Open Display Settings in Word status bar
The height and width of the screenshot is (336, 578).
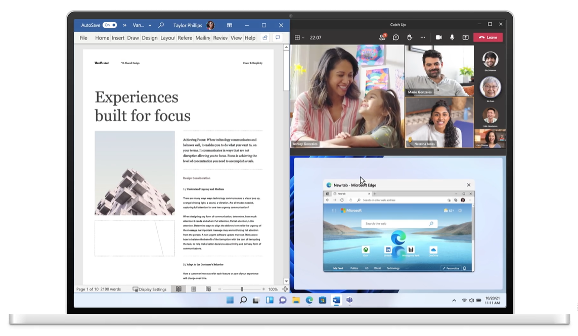pos(150,289)
